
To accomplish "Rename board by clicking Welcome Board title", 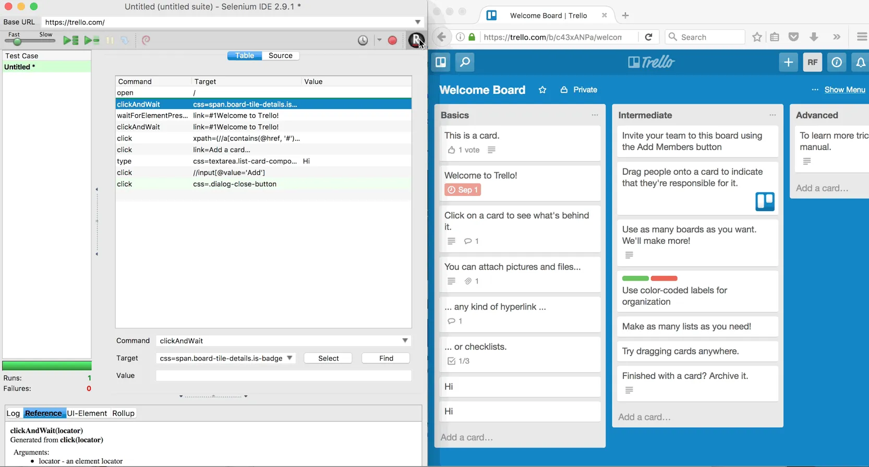I will coord(482,90).
